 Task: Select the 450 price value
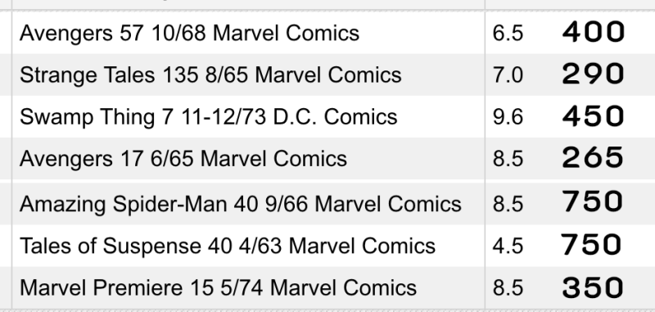593,115
